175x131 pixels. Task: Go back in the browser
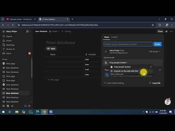pyautogui.click(x=3, y=25)
